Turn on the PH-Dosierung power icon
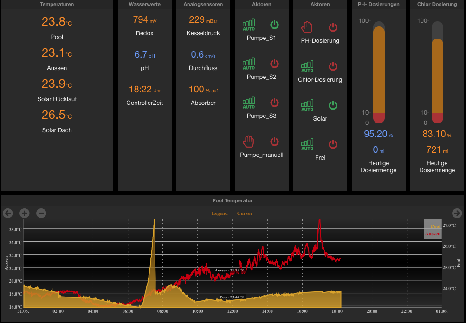This screenshot has width=466, height=323. coord(333,27)
